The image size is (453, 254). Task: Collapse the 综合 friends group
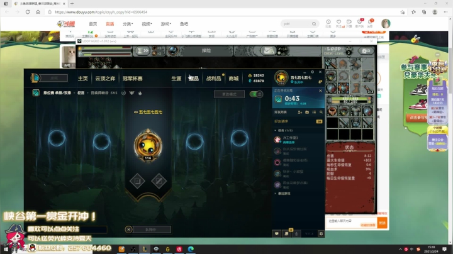coord(275,131)
